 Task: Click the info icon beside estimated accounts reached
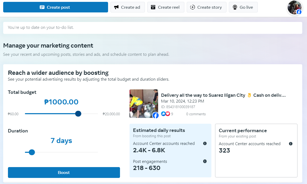[x=205, y=143]
